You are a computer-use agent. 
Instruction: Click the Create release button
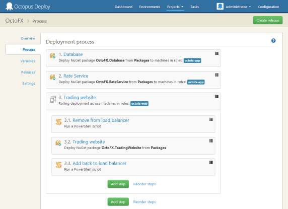coord(268,20)
